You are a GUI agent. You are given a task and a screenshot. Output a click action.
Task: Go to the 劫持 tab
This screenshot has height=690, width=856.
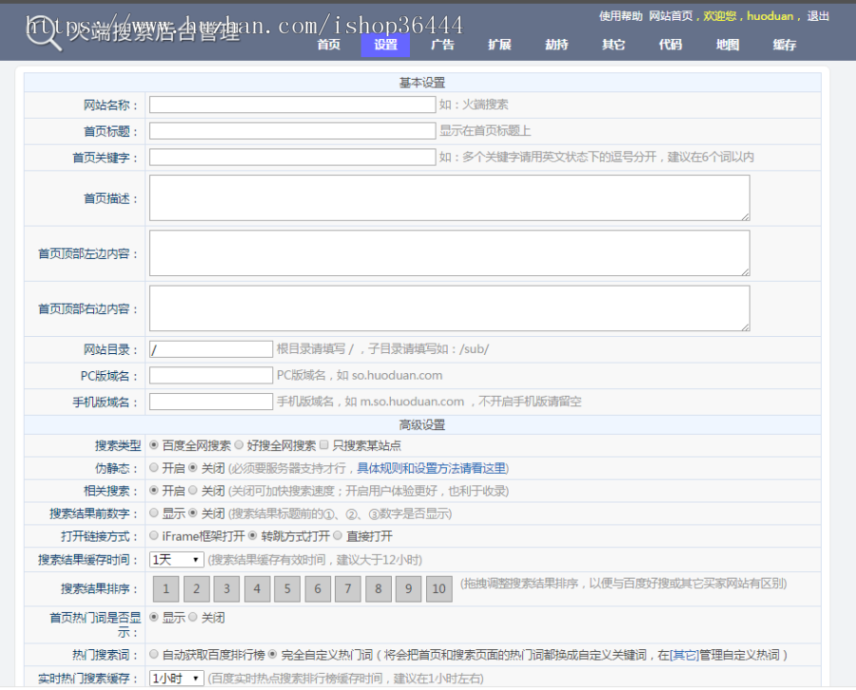[556, 44]
